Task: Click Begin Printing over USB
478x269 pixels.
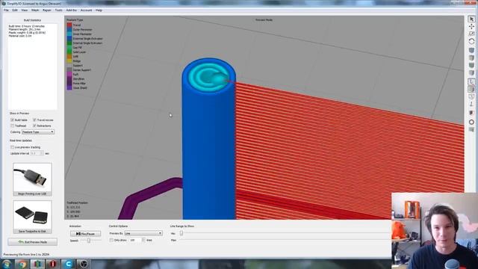Action: pos(32,194)
